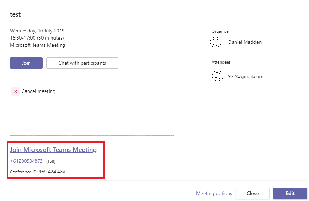Click Daniel Madden's smiley avatar icon

pyautogui.click(x=216, y=42)
